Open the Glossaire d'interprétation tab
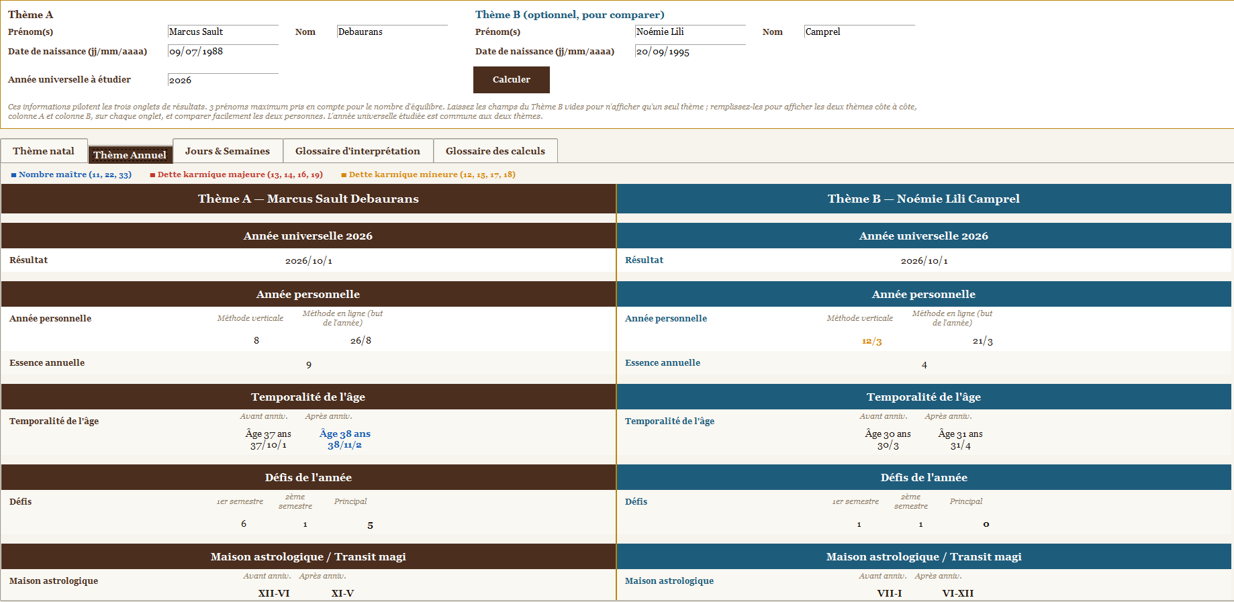 point(358,151)
